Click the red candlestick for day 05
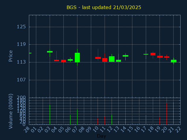 coord(64,61)
